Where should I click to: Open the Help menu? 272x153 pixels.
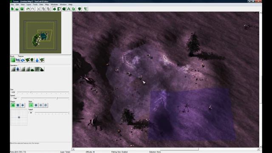click(x=70, y=5)
